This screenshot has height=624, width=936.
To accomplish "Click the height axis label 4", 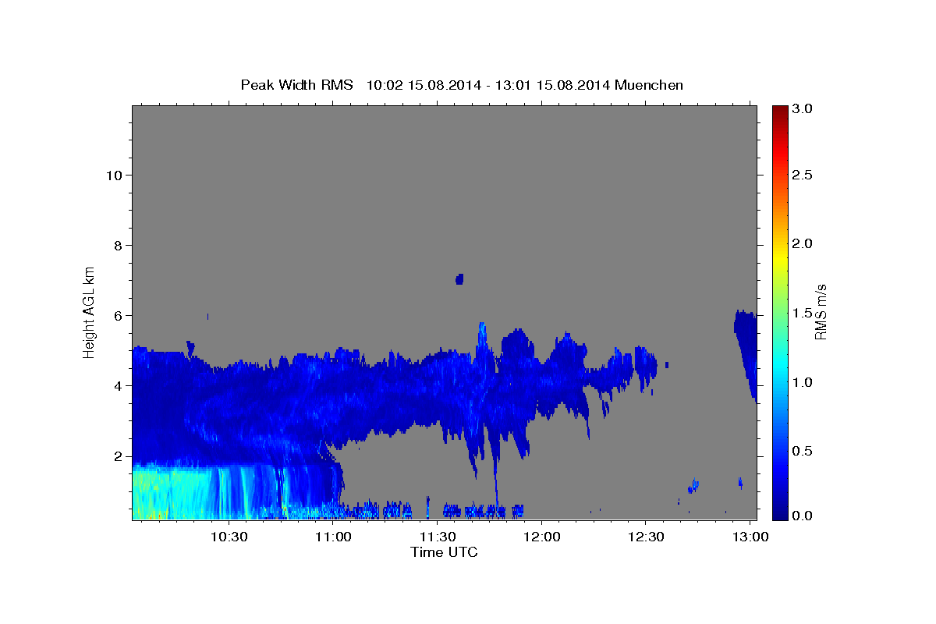I will pos(119,386).
